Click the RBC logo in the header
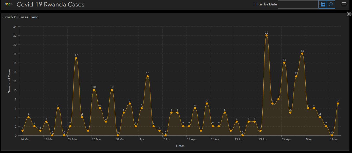The height and width of the screenshot is (155, 352). 9,4
